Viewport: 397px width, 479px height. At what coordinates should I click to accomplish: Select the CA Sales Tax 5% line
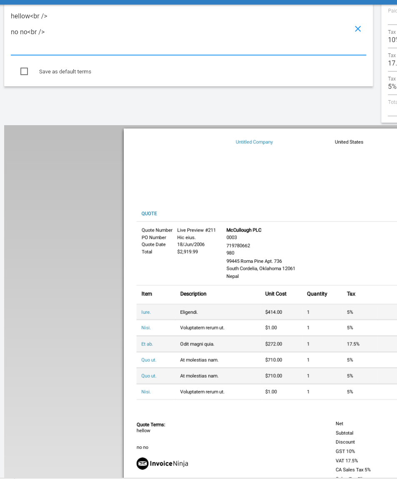click(353, 470)
